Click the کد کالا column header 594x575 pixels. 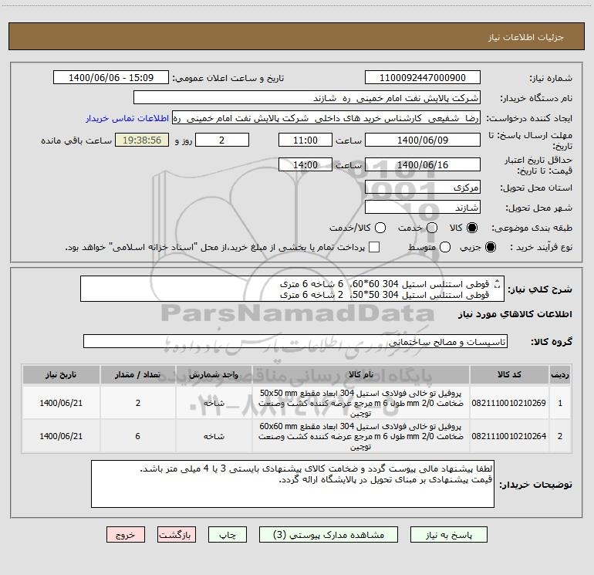tap(509, 375)
